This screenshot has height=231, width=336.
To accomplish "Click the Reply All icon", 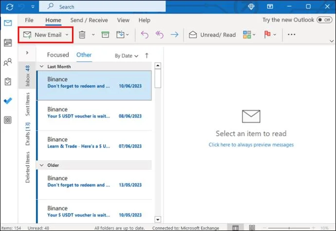I will (x=159, y=35).
